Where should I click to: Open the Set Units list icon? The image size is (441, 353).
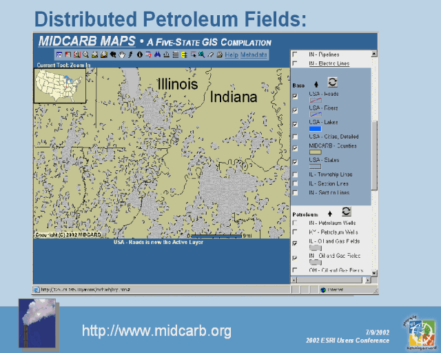pos(176,54)
